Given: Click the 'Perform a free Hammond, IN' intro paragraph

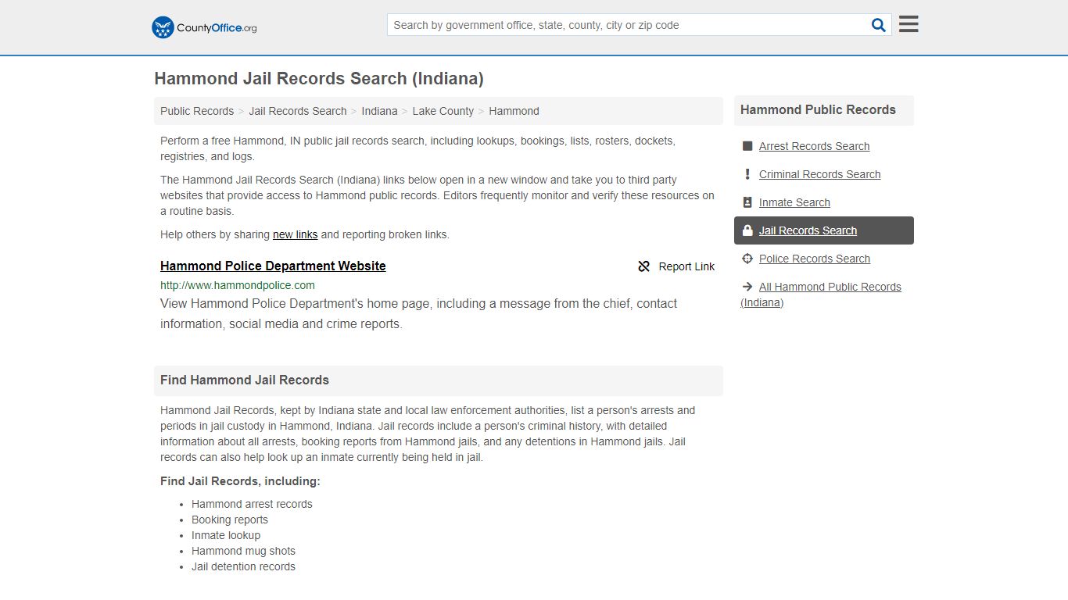Looking at the screenshot, I should 418,148.
